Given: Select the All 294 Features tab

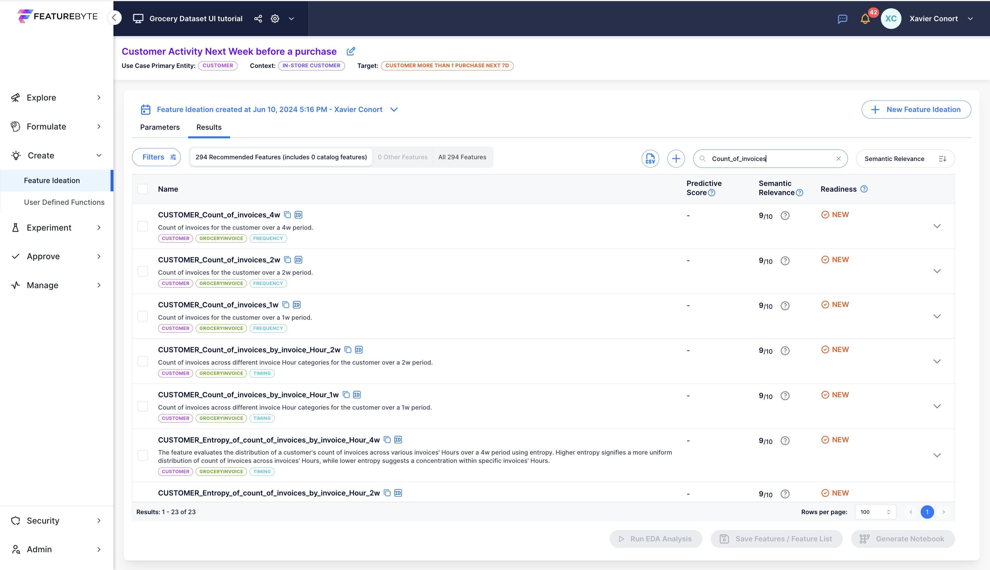Looking at the screenshot, I should click(x=462, y=157).
